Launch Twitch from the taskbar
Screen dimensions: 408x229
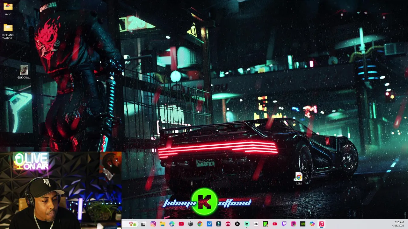pyautogui.click(x=284, y=224)
